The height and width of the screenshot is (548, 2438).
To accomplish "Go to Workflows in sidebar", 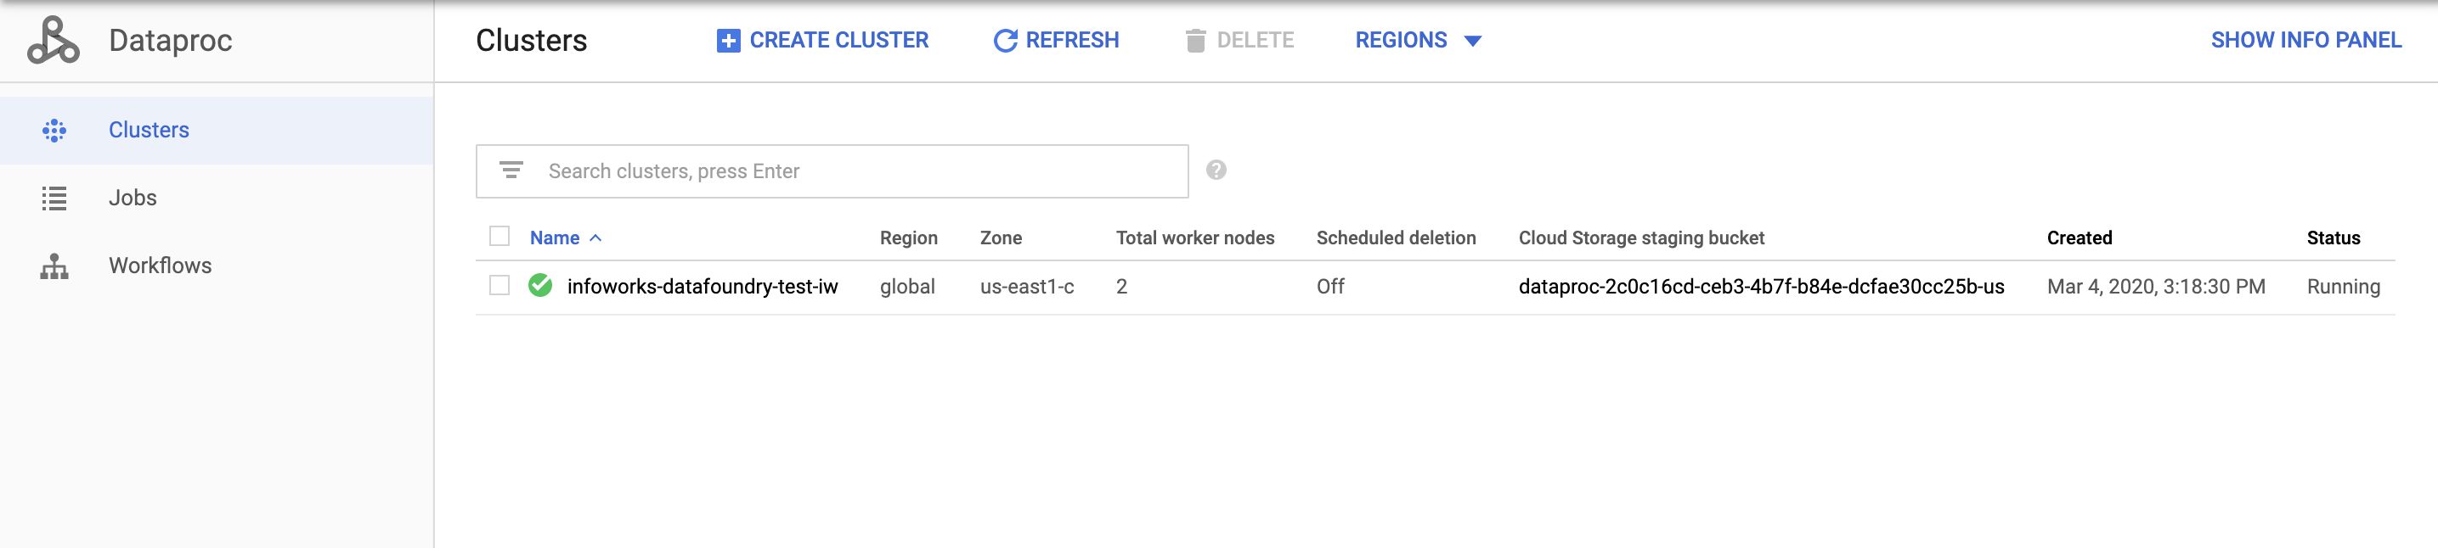I will coord(160,266).
